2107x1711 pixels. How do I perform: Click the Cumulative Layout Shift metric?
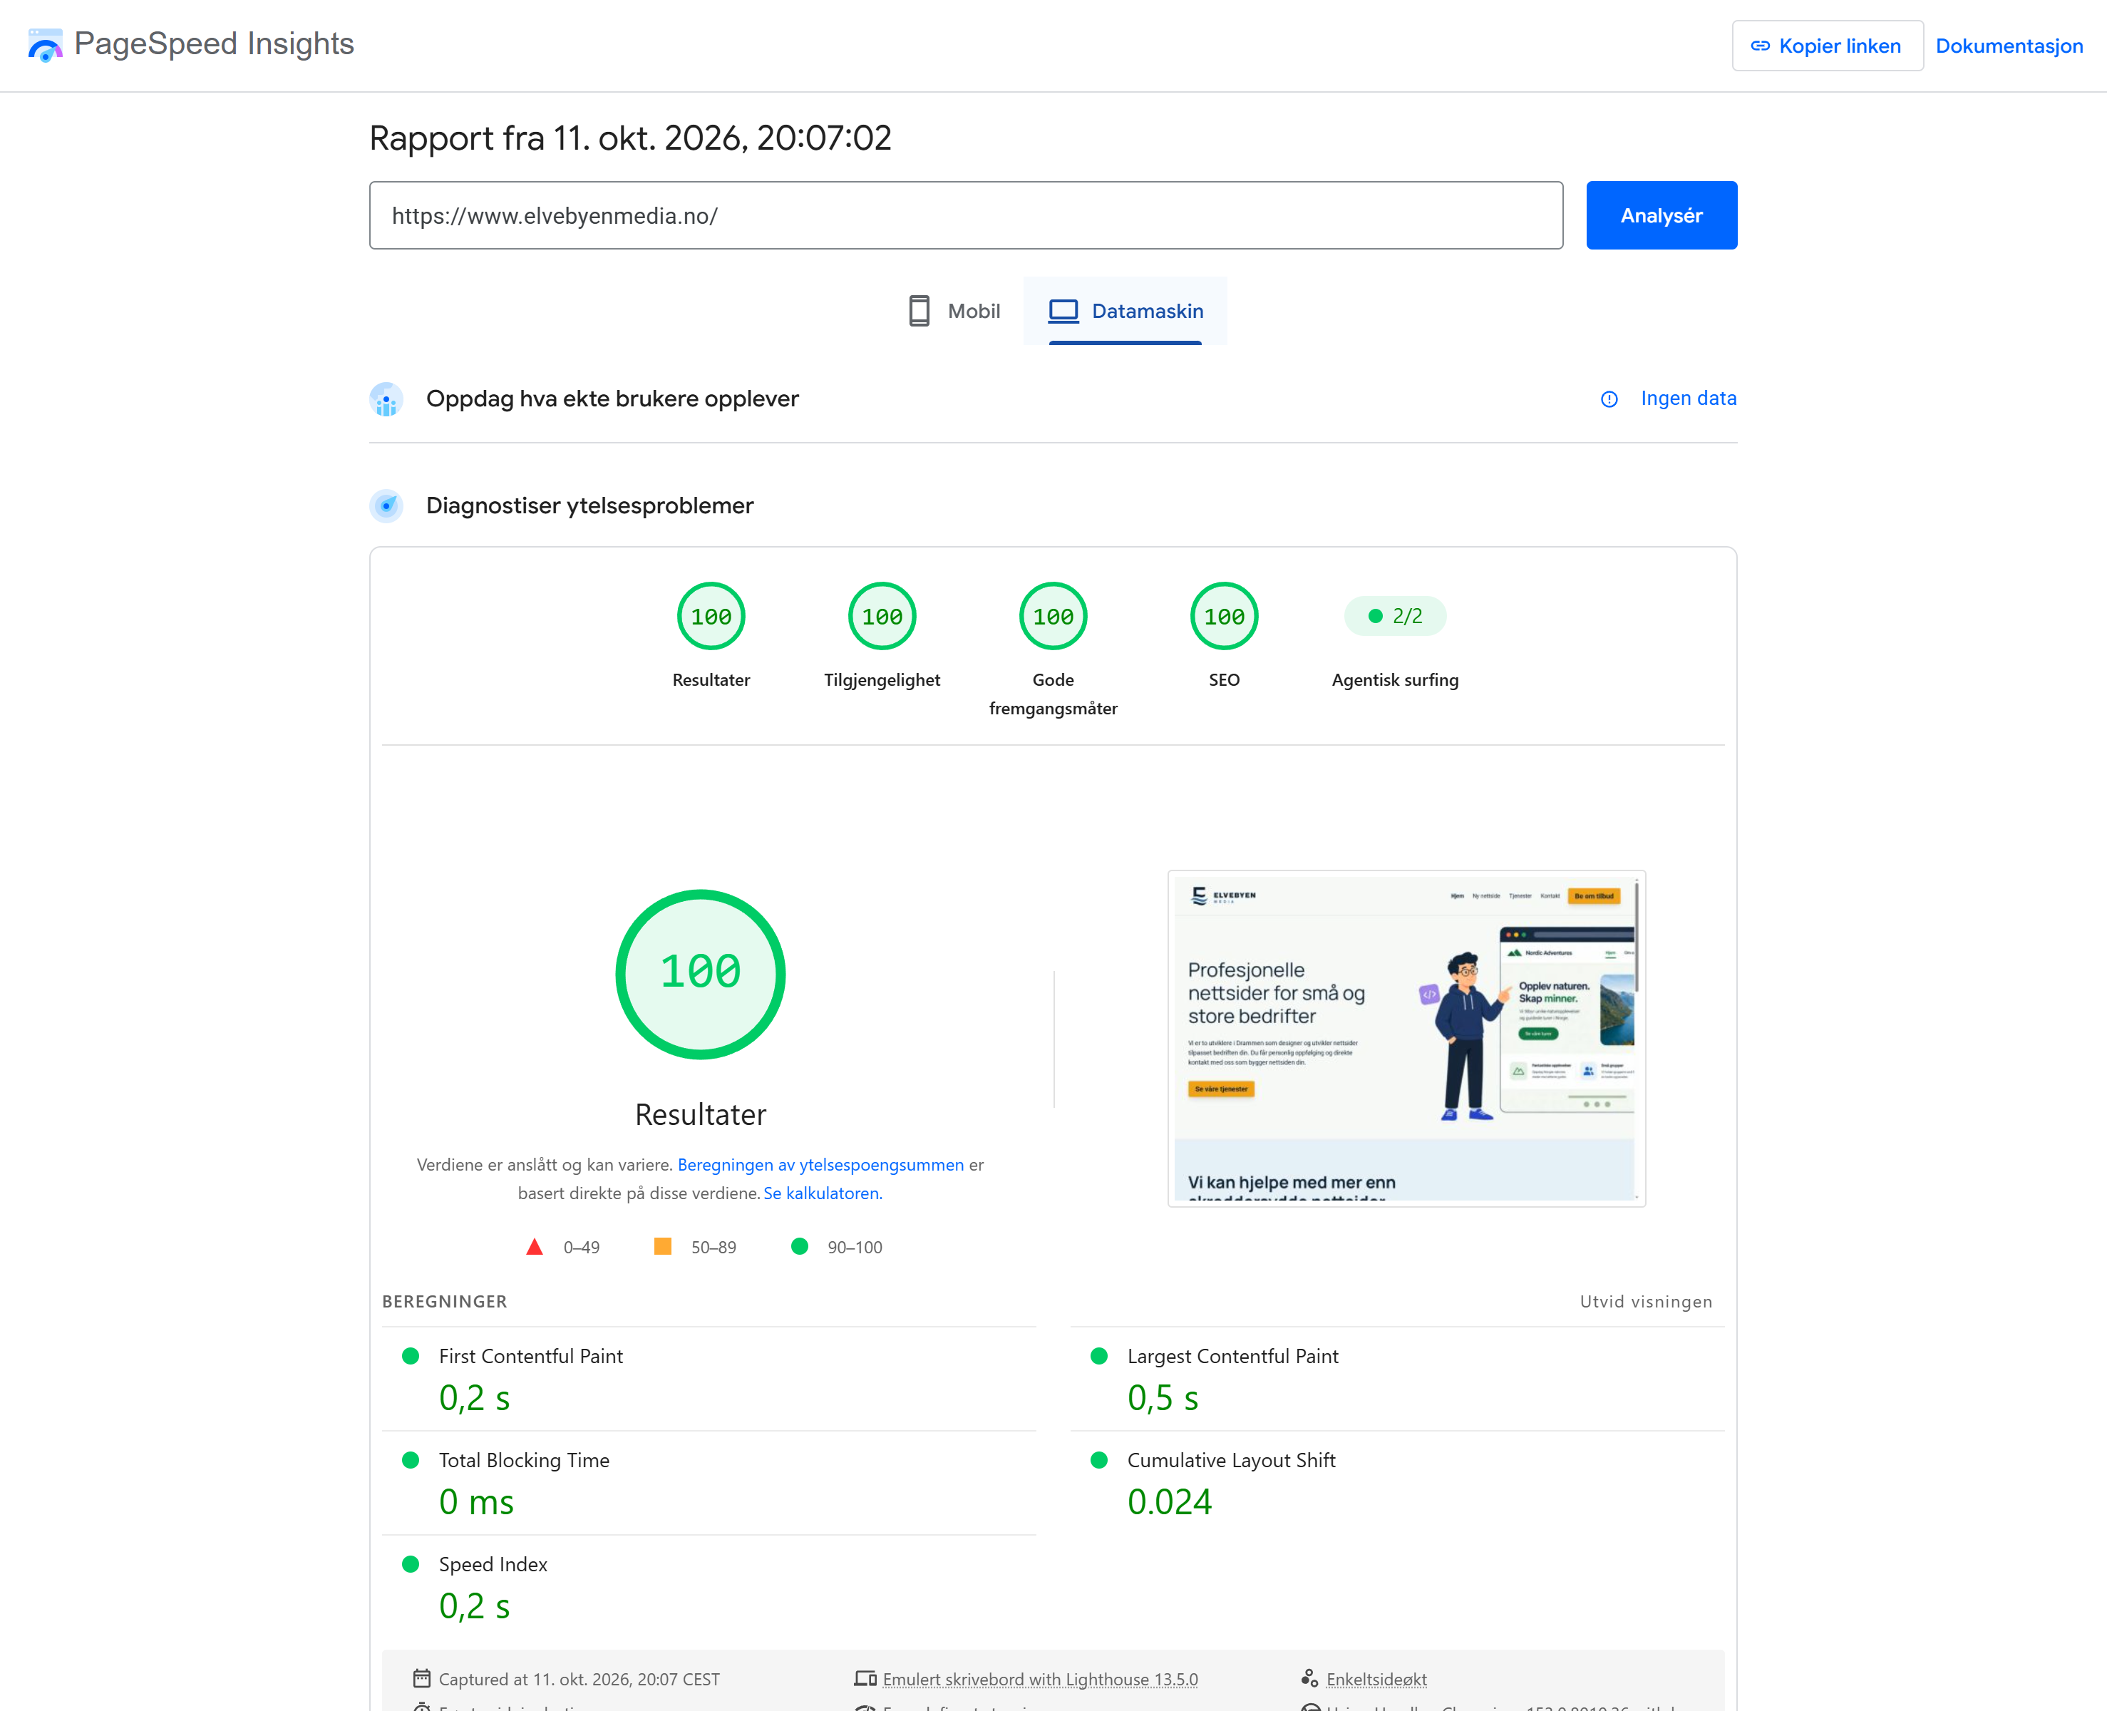pyautogui.click(x=1396, y=1482)
